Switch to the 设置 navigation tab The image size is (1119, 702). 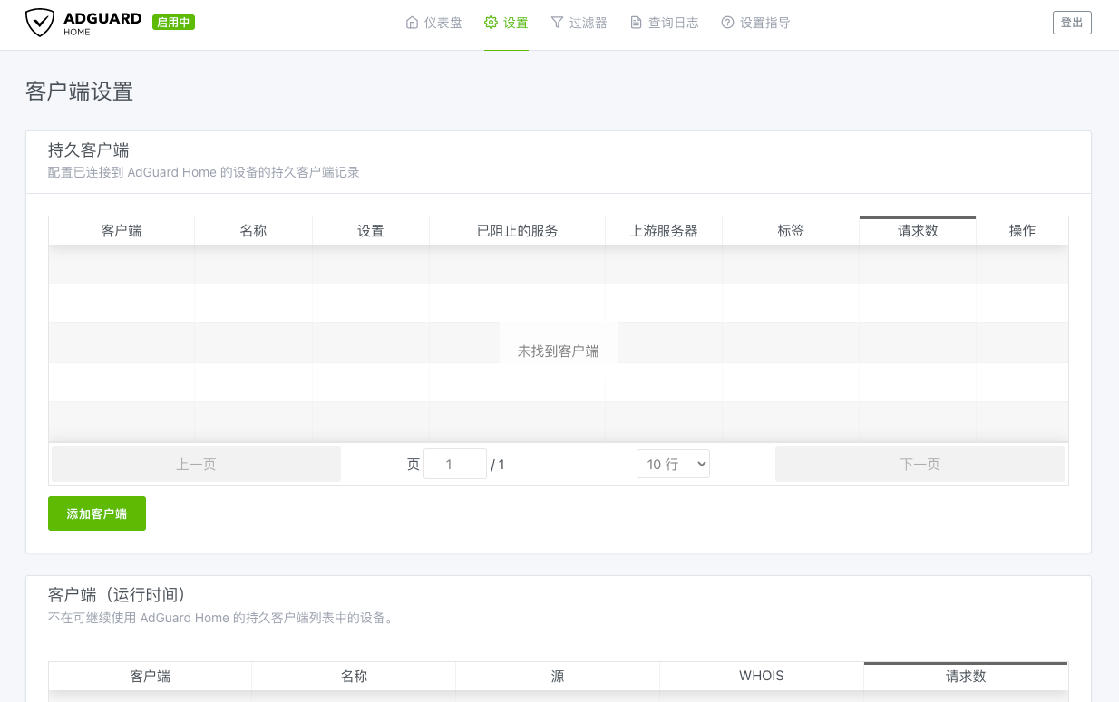[x=506, y=22]
